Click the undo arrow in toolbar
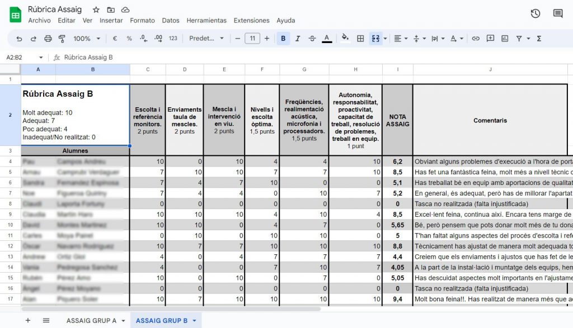 point(20,39)
